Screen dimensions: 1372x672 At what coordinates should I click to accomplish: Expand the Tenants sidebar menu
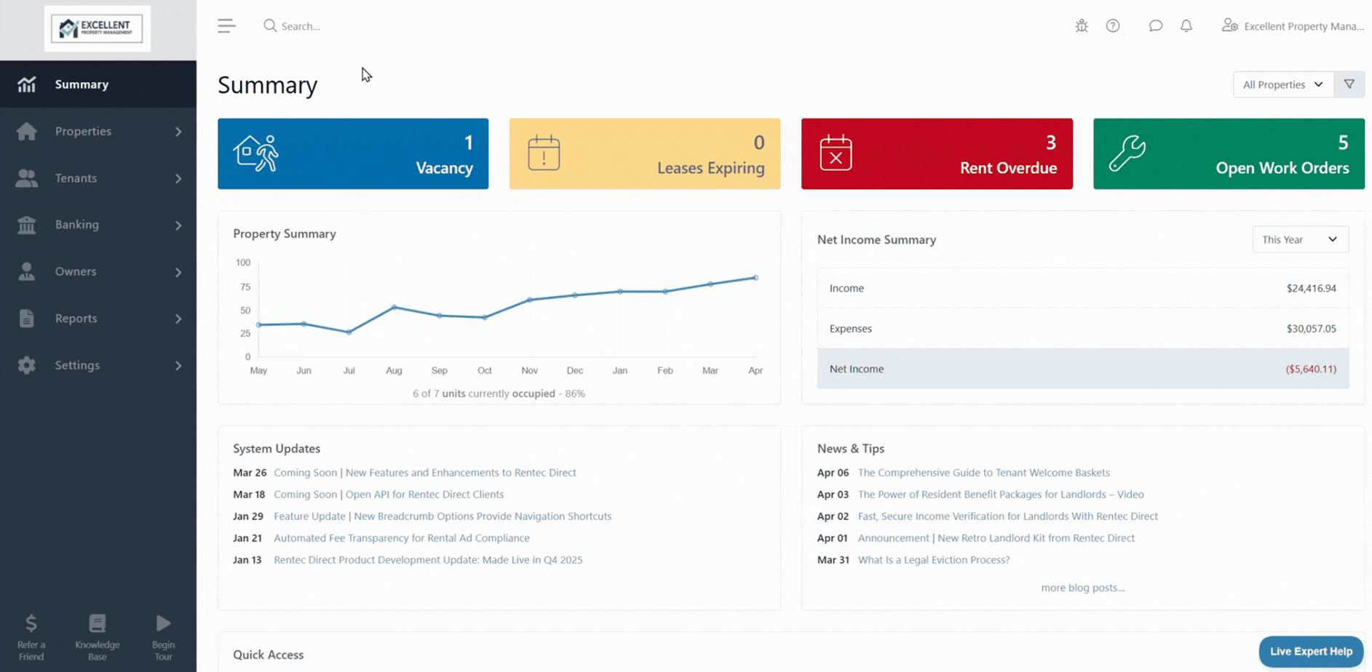(x=98, y=178)
